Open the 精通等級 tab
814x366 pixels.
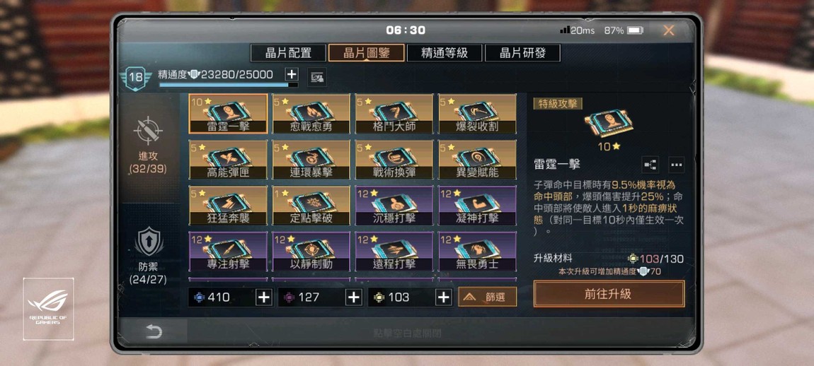pos(445,53)
